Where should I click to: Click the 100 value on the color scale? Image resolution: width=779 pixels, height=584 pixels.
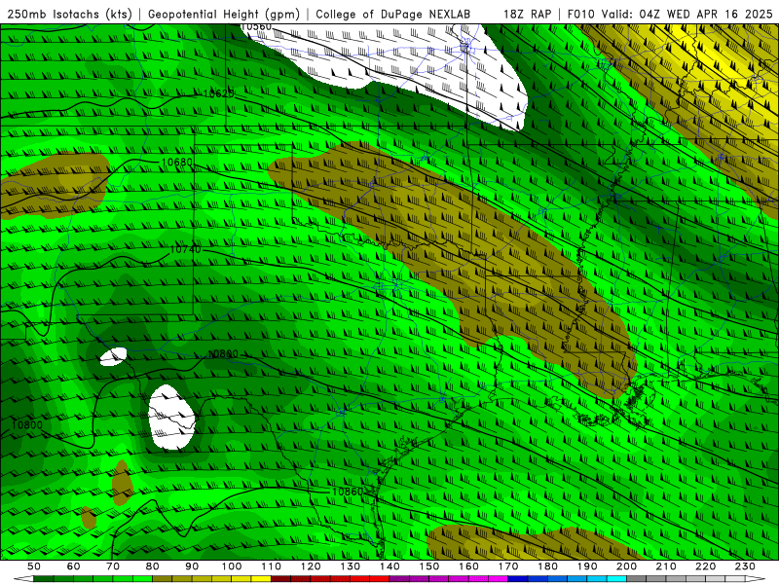(232, 566)
